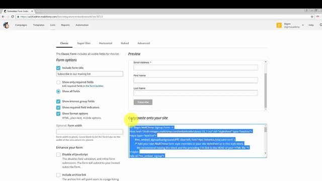This screenshot has height=181, width=322.
Task: Open the Templates menu
Action: coord(39,25)
